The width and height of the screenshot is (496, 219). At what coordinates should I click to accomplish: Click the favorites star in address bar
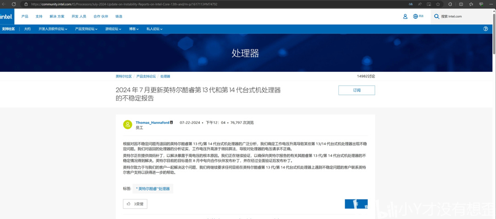(438, 4)
